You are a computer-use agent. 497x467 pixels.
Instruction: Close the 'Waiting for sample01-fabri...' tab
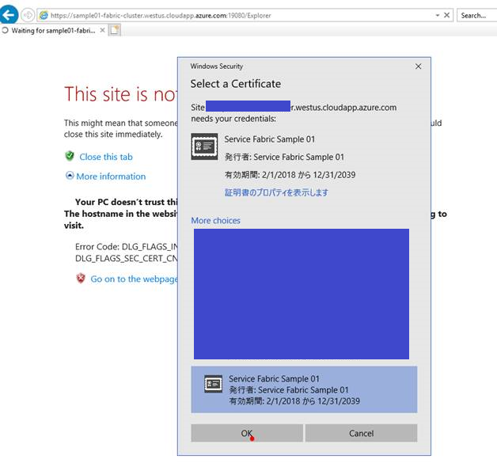point(102,30)
